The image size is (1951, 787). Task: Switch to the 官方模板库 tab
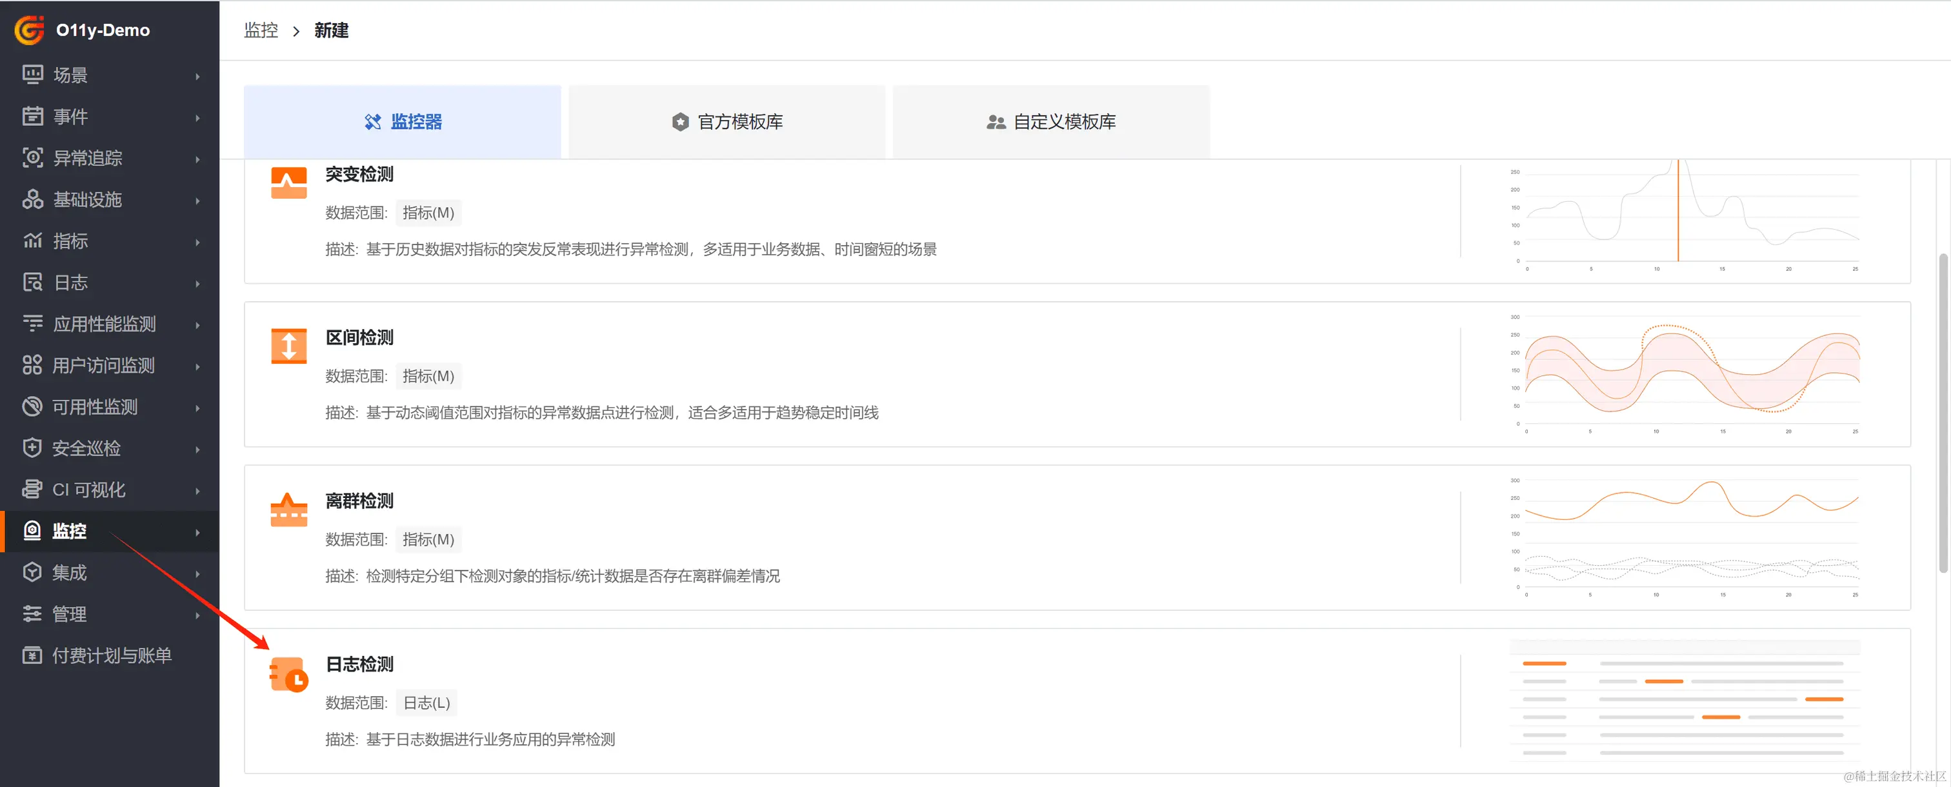(x=727, y=122)
